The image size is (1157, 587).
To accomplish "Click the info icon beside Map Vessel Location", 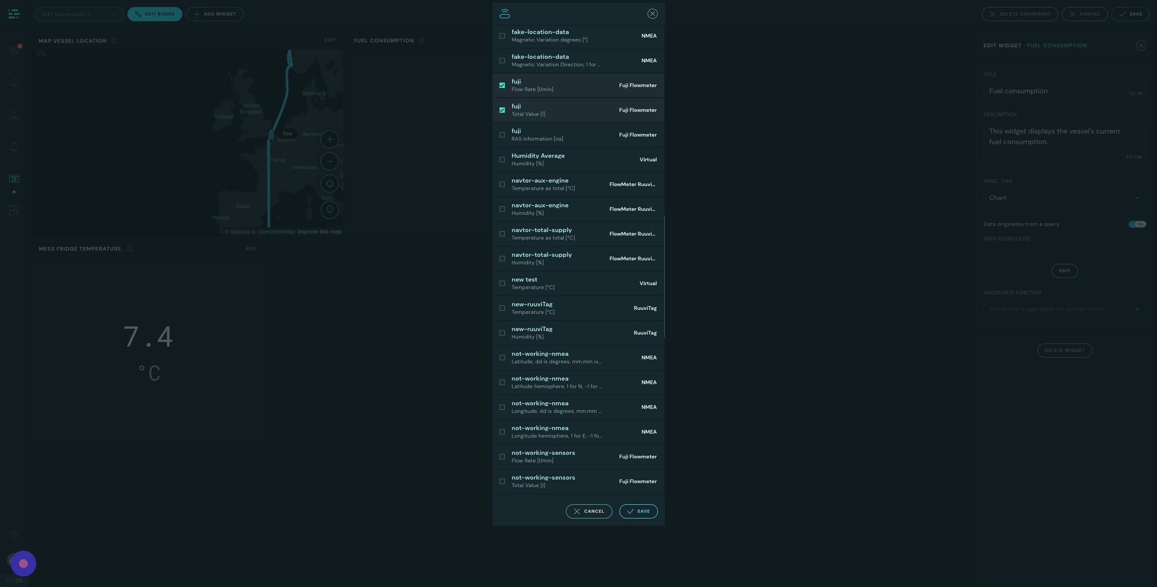I will point(114,41).
